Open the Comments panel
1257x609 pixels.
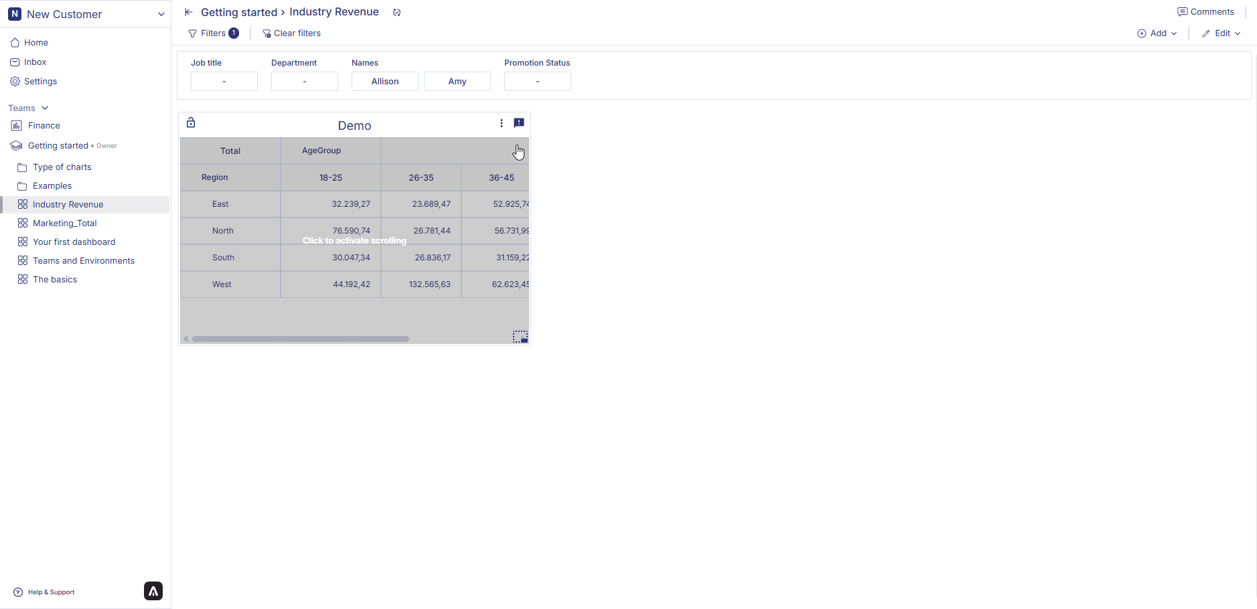(x=1205, y=12)
